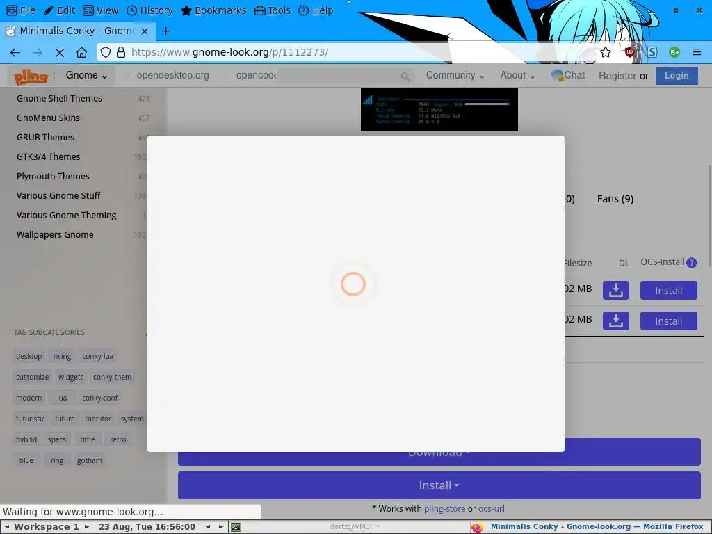Image resolution: width=712 pixels, height=534 pixels.
Task: Close the Minimalis Conky tab
Action: tap(145, 31)
